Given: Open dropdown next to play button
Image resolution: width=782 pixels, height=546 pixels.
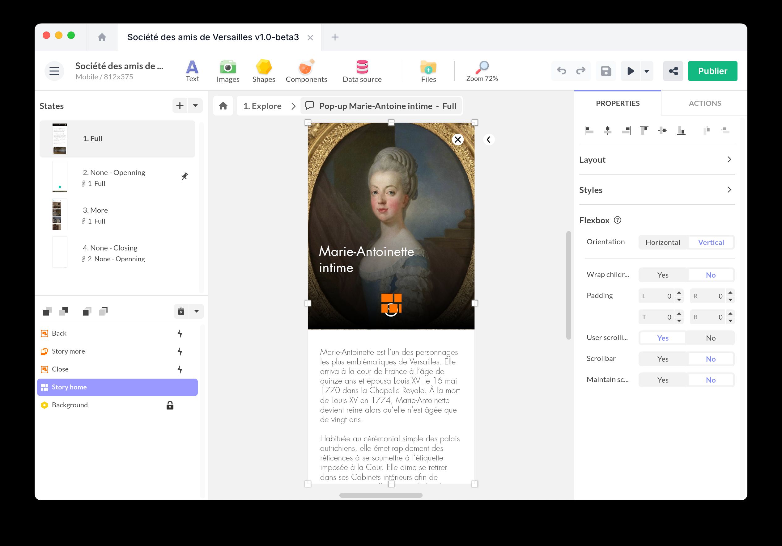Looking at the screenshot, I should coord(646,71).
